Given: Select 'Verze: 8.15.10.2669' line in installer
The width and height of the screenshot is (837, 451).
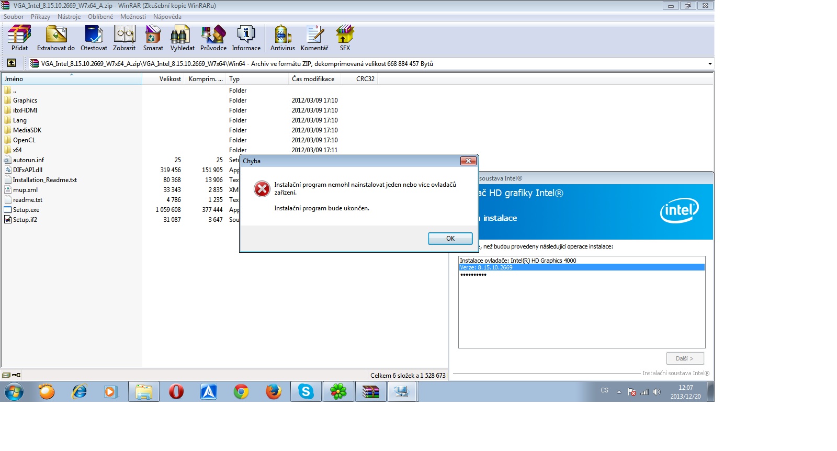Looking at the screenshot, I should click(x=582, y=267).
